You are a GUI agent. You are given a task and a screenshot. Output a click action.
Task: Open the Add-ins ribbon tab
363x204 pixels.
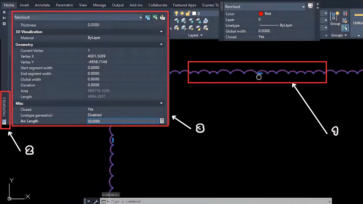click(136, 5)
